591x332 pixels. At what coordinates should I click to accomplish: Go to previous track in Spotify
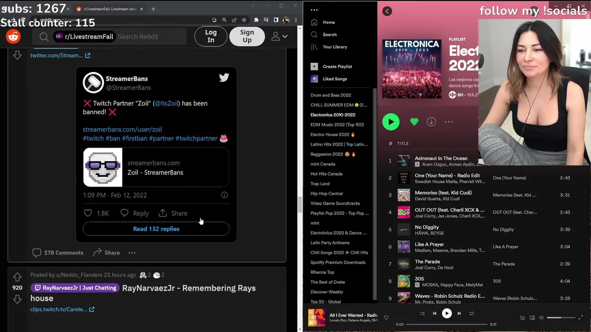tap(434, 314)
